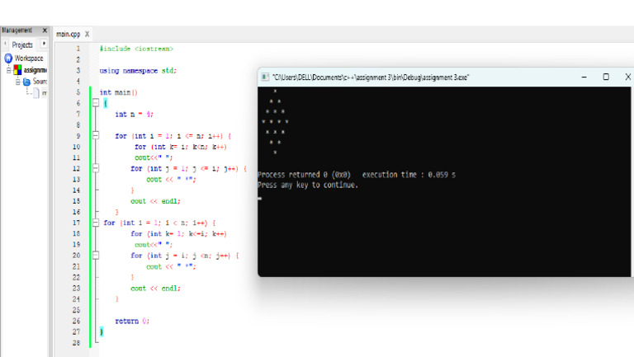The height and width of the screenshot is (357, 634).
Task: Click the '#include <iostream>' line
Action: (136, 49)
